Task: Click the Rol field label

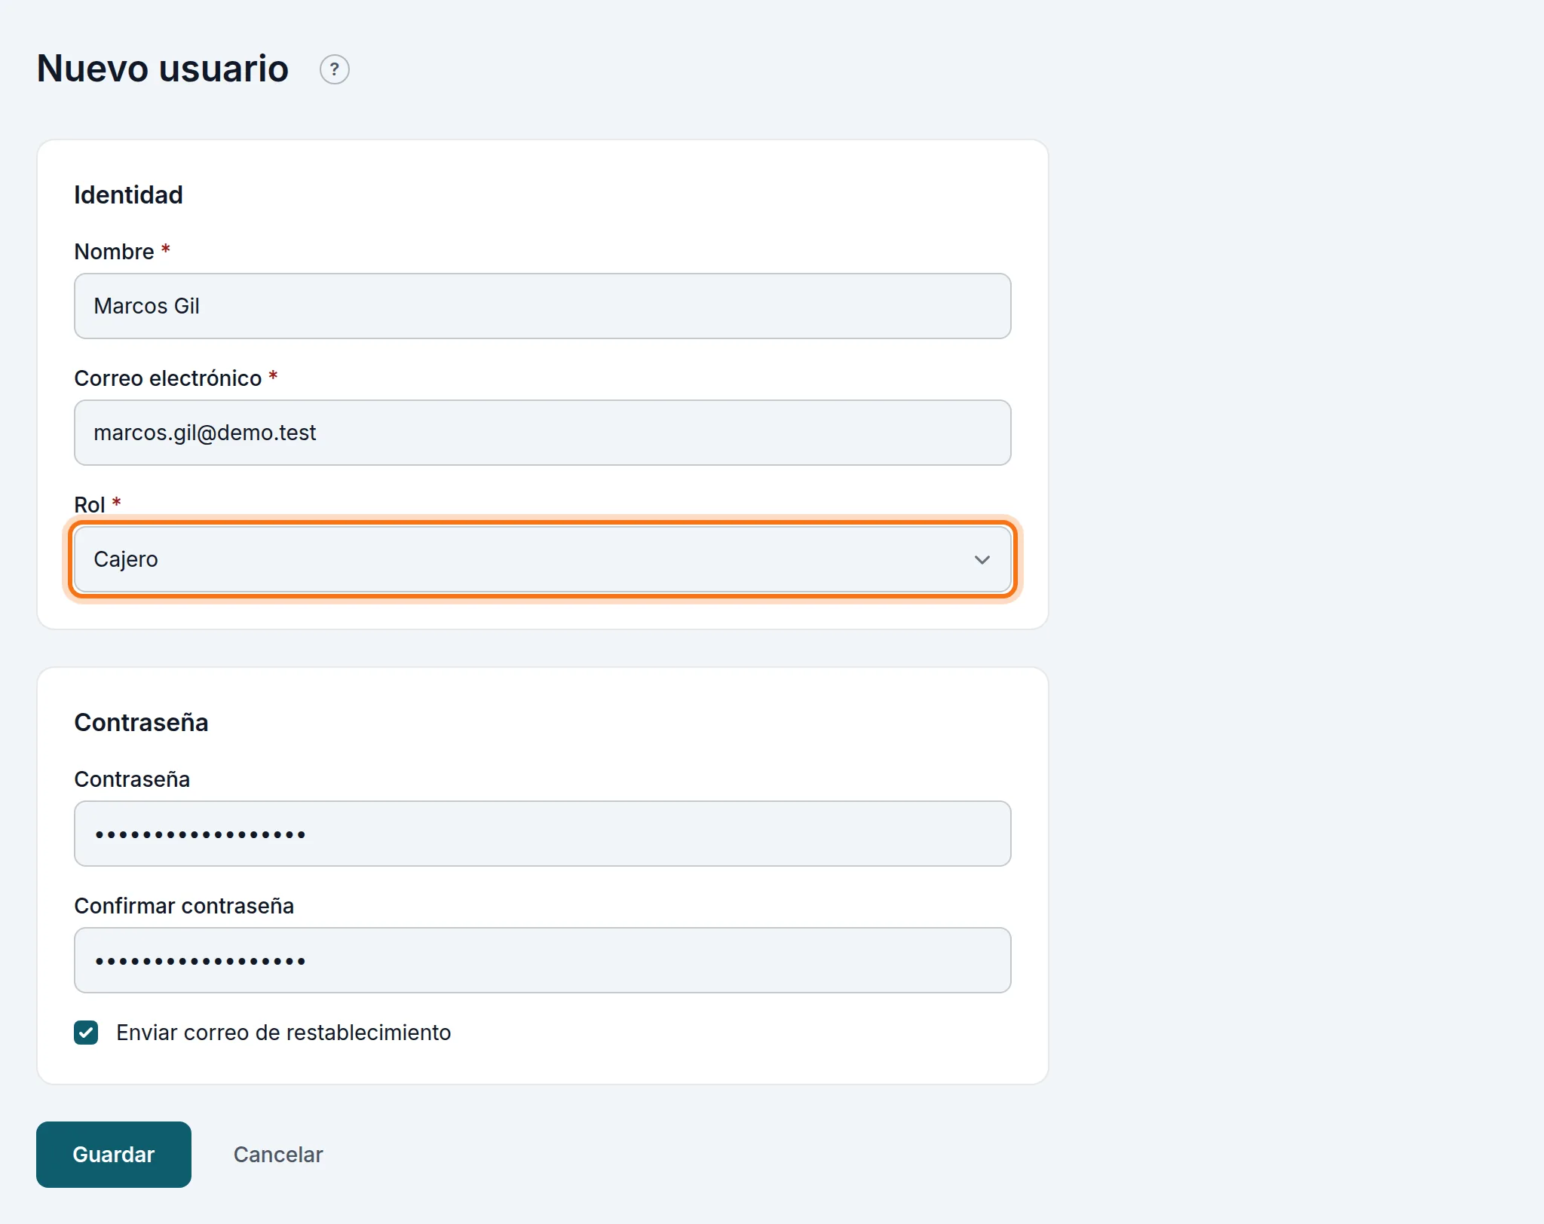Action: click(90, 505)
